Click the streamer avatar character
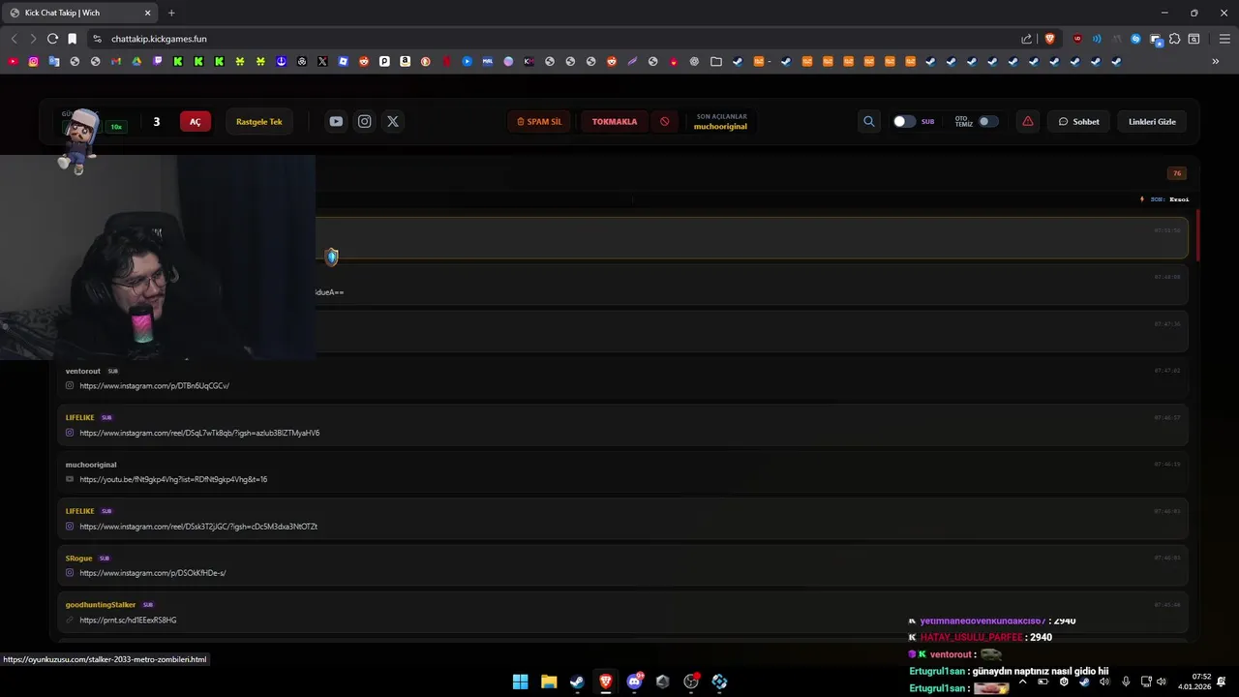The height and width of the screenshot is (697, 1239). coord(78,140)
